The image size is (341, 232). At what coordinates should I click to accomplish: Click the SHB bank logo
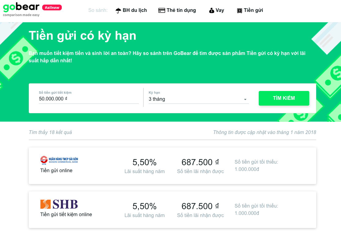tap(59, 204)
